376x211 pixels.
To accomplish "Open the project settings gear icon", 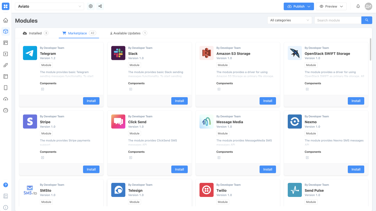I will (90, 6).
